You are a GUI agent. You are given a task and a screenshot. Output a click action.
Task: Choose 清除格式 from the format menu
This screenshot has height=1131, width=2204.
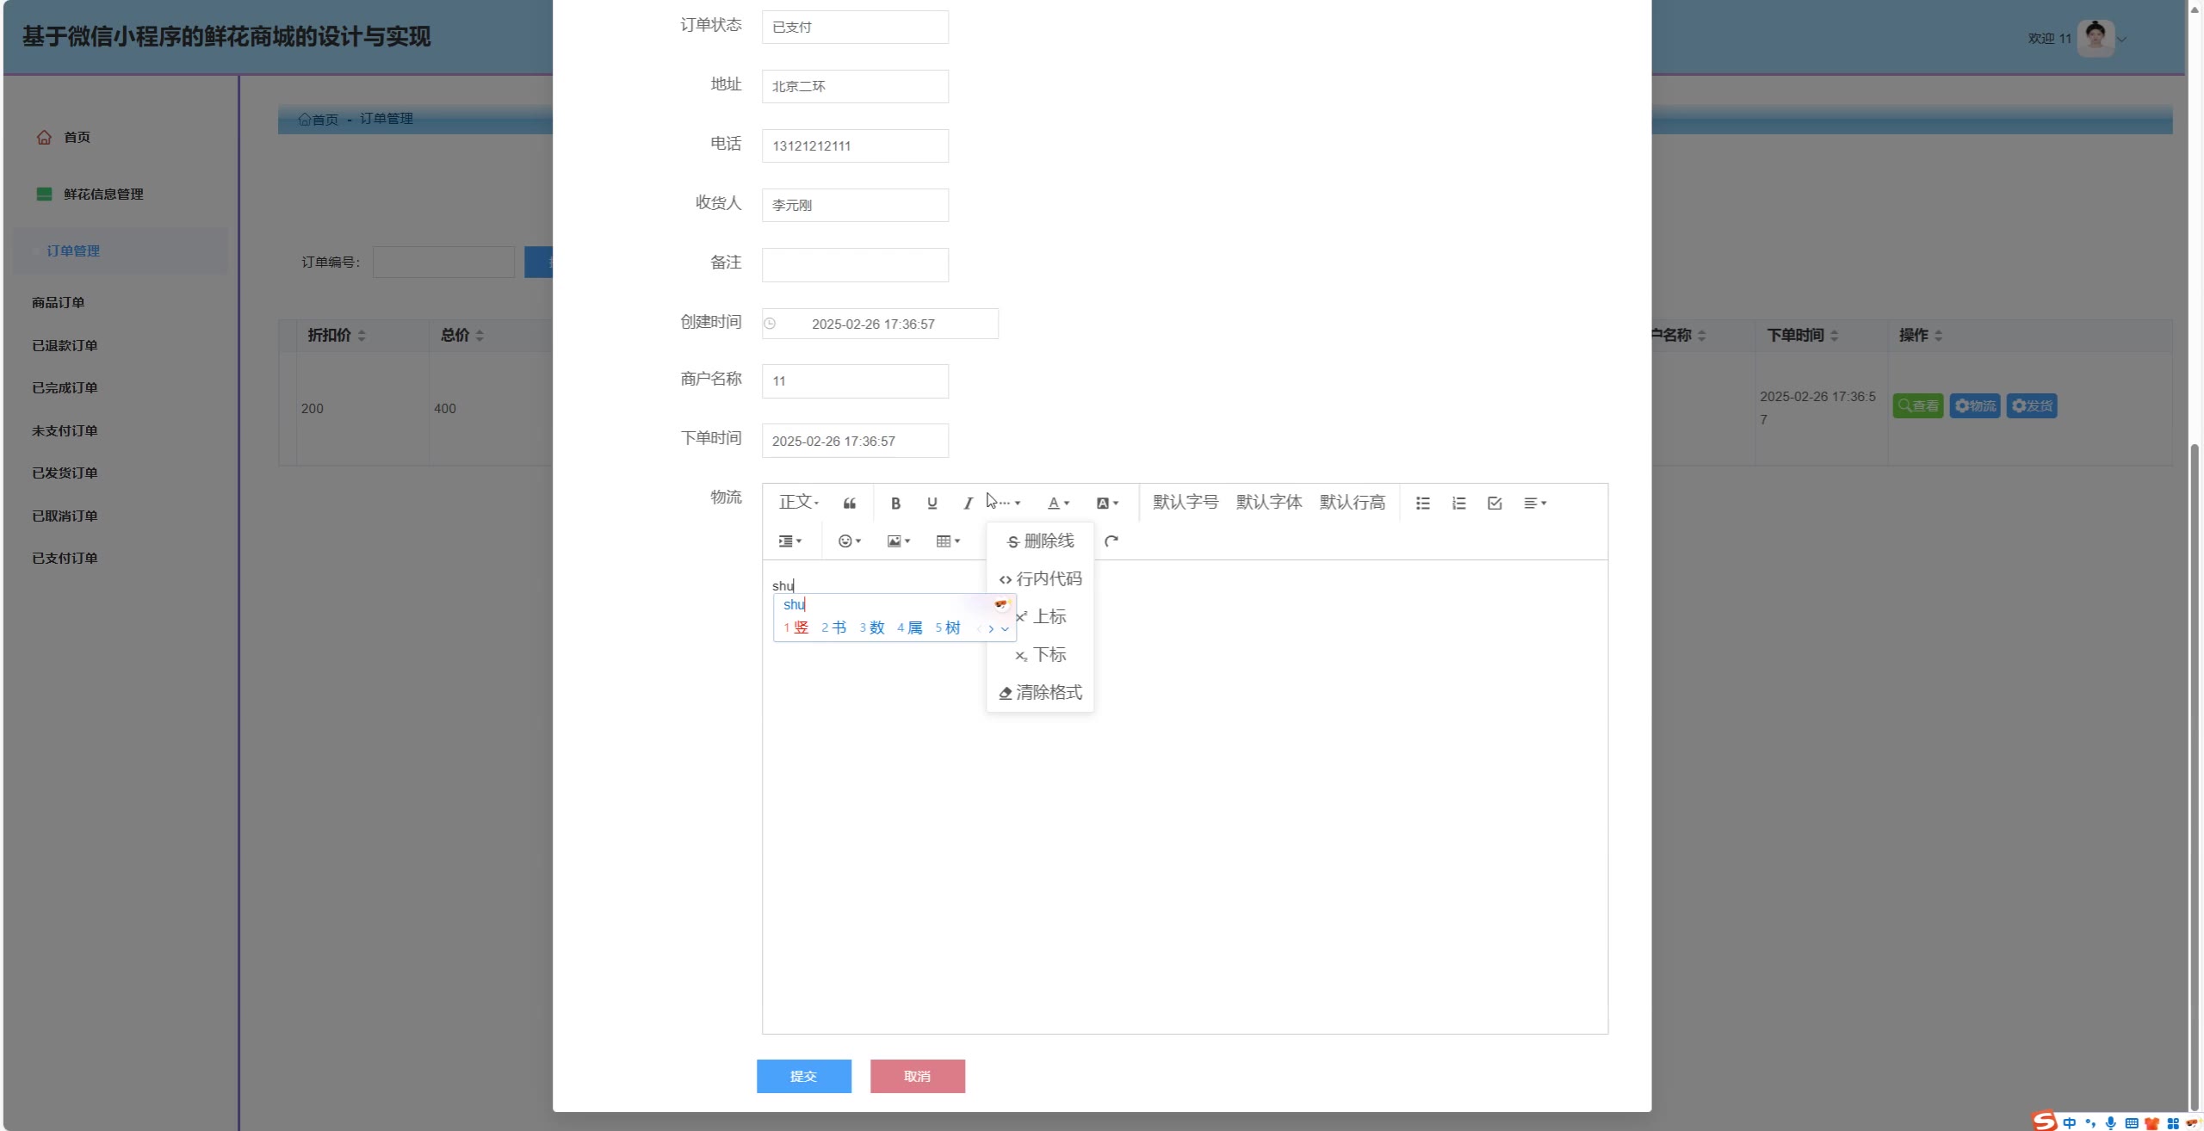coord(1040,693)
